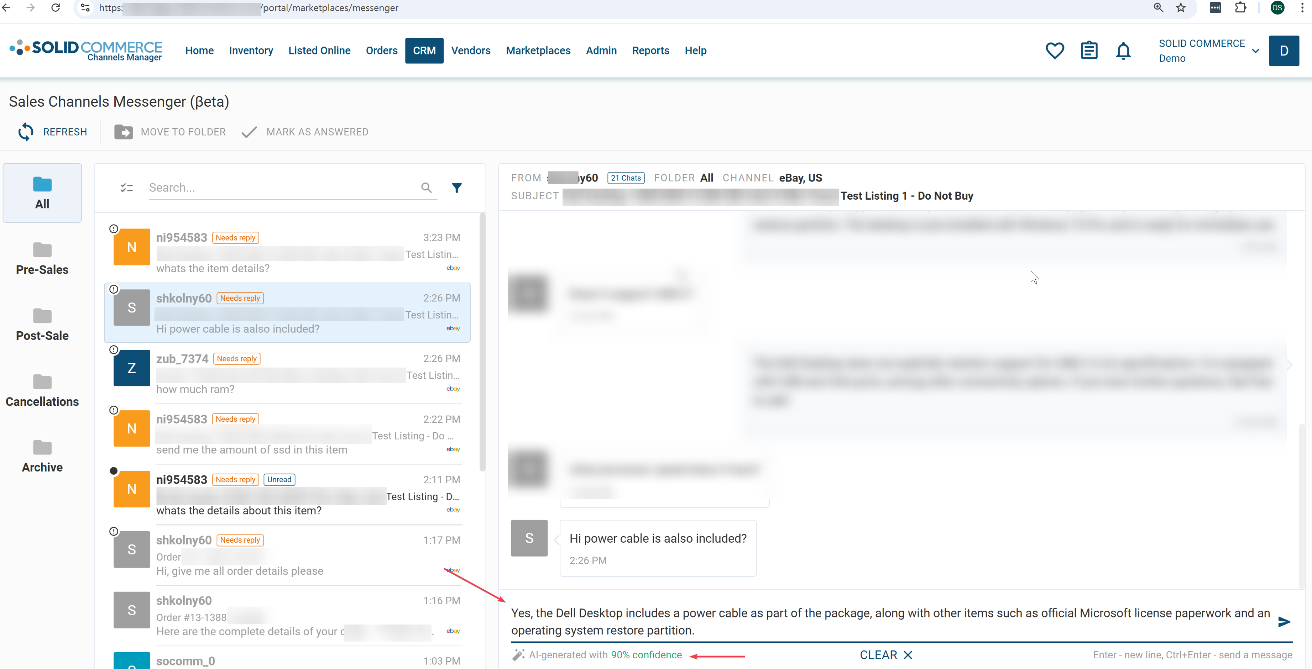
Task: Click MARK AS ANSWERED
Action: click(304, 132)
